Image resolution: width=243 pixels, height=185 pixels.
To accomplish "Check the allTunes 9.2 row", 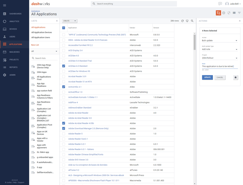I will 64,170.
